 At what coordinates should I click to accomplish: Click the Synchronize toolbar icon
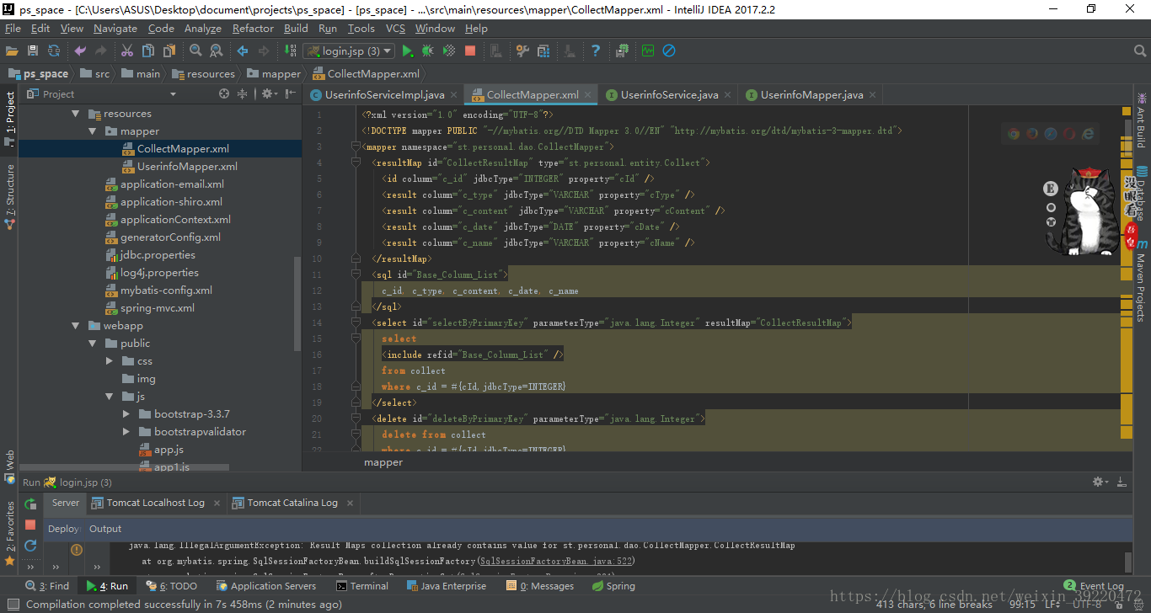(x=54, y=51)
